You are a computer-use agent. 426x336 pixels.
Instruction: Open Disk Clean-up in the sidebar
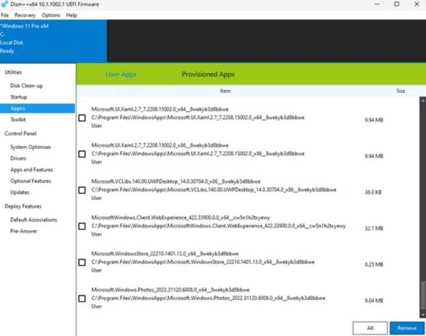tap(27, 86)
